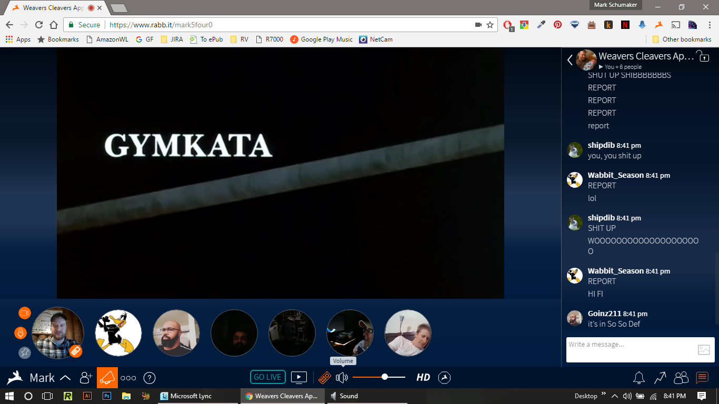This screenshot has width=719, height=404.
Task: Open the friends group icon
Action: 681,378
